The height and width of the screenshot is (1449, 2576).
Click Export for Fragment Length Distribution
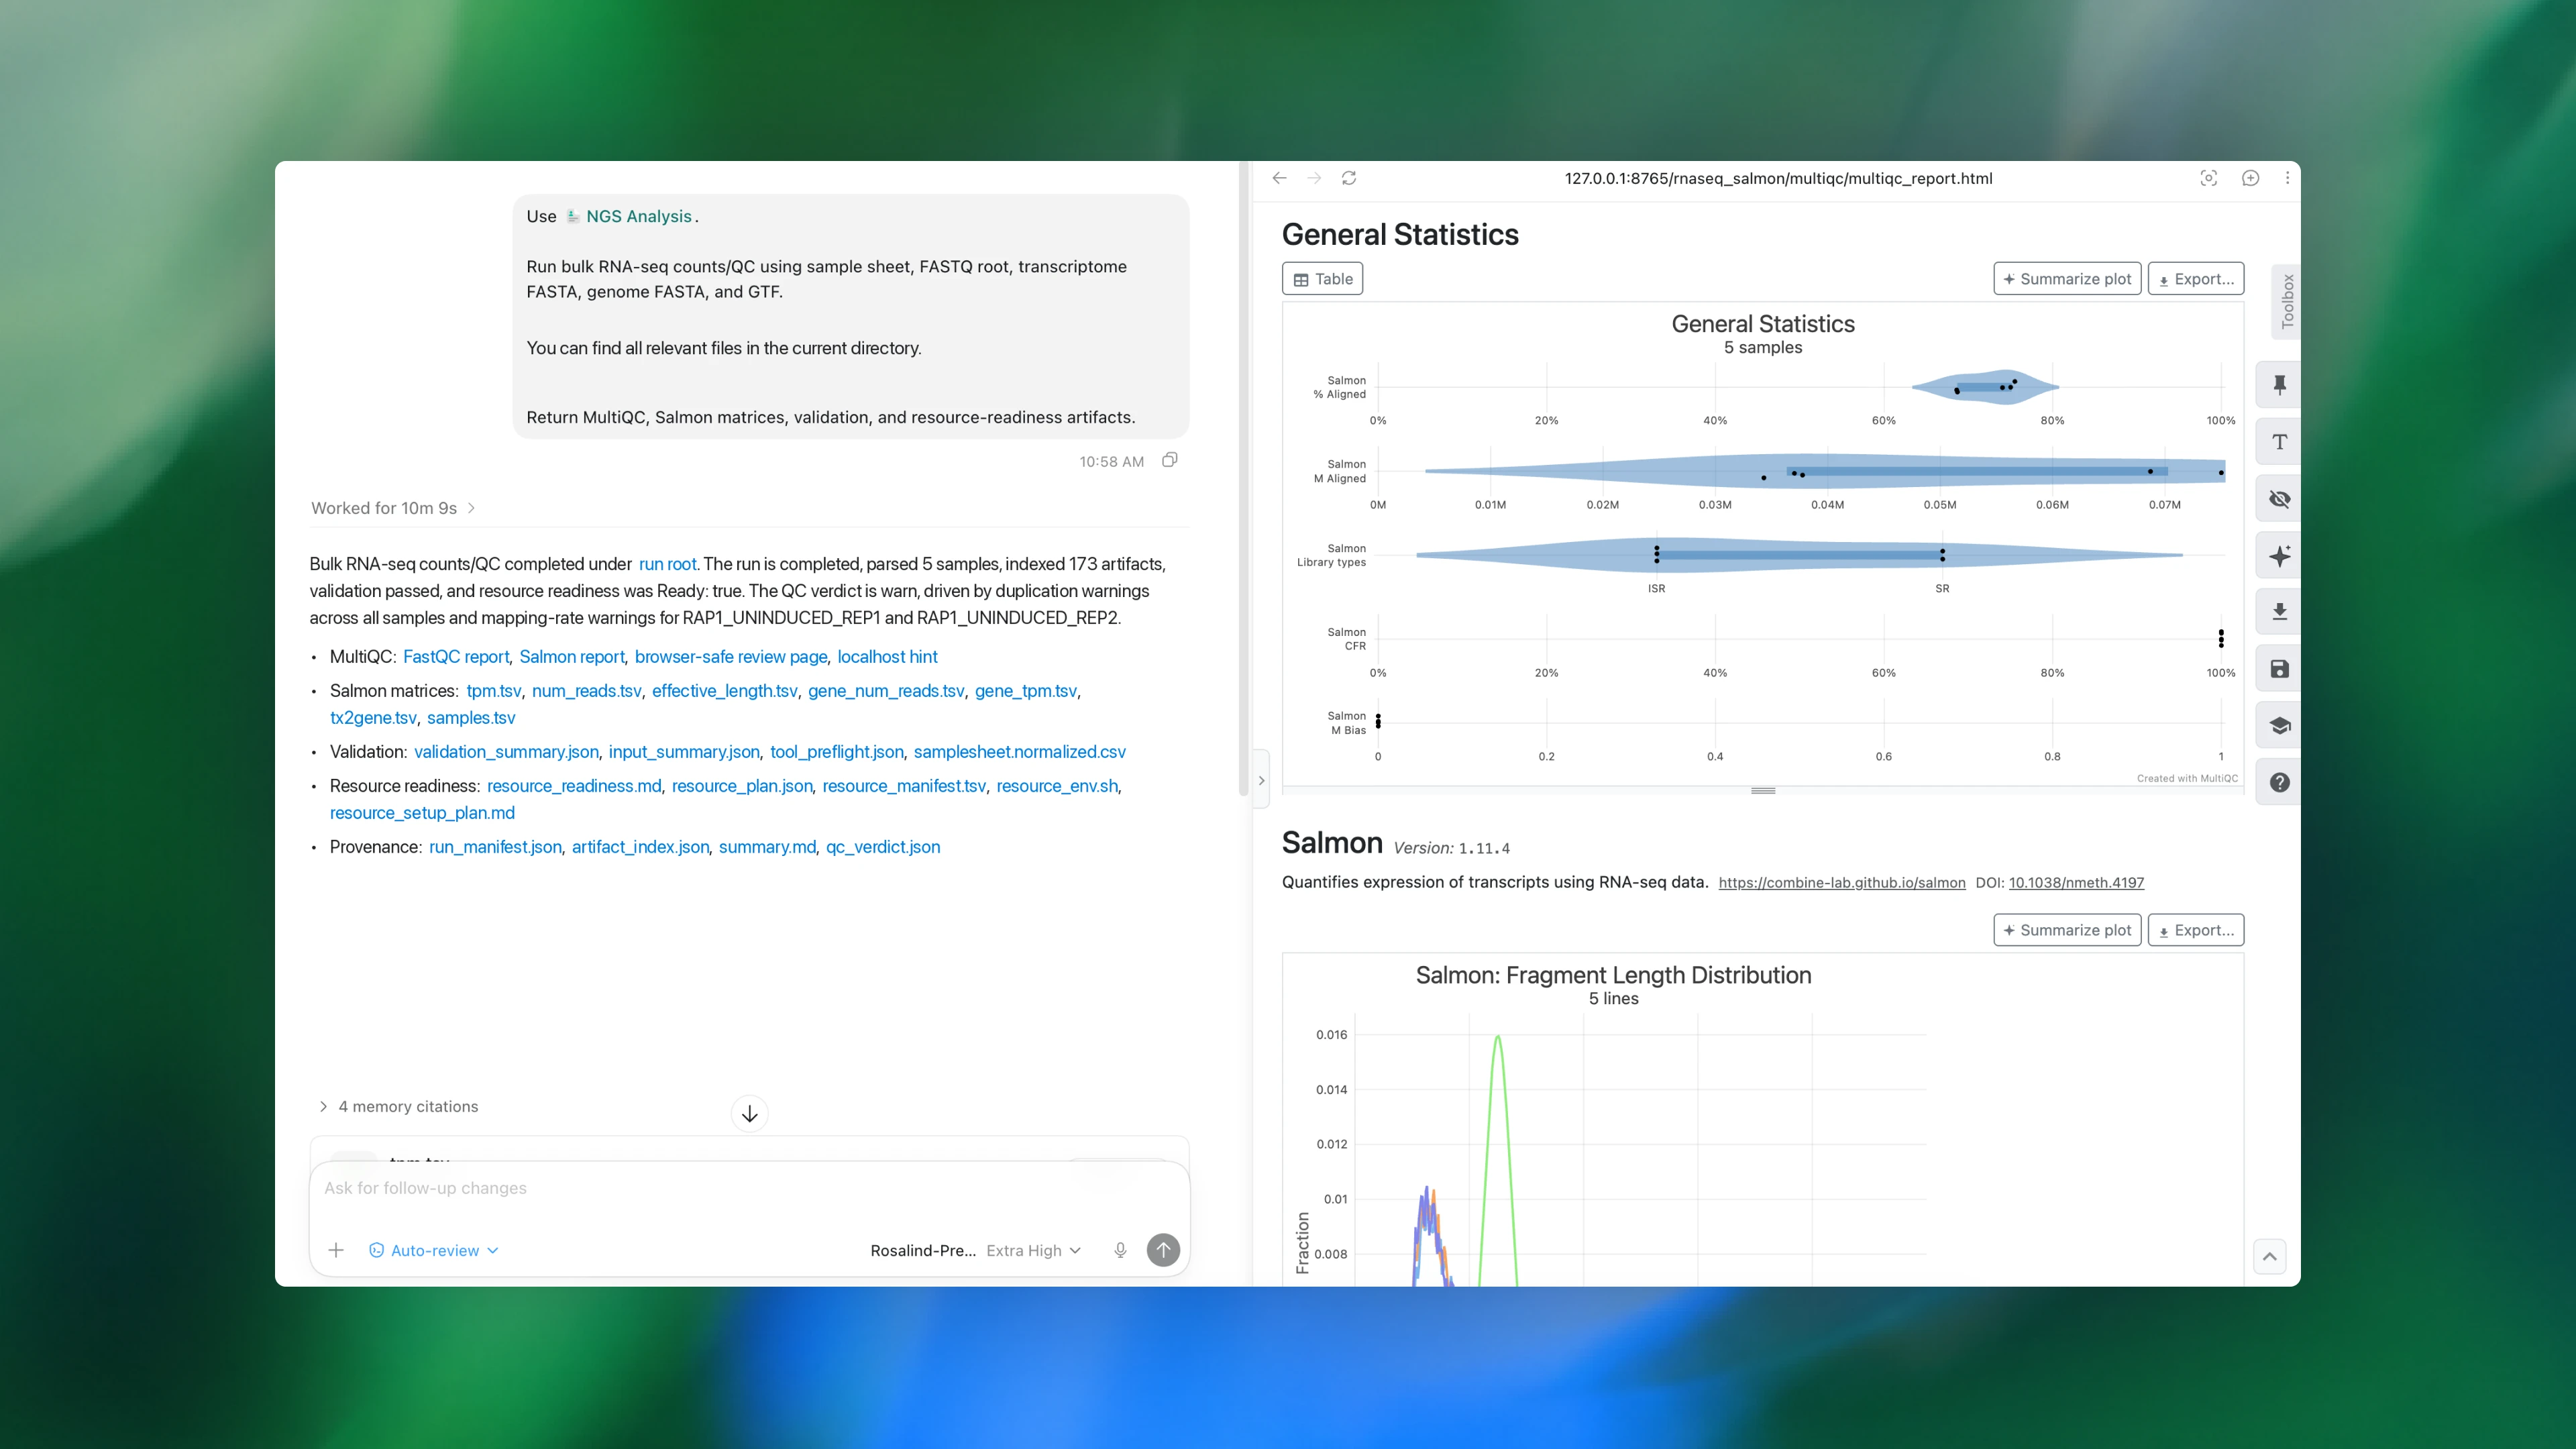2196,930
